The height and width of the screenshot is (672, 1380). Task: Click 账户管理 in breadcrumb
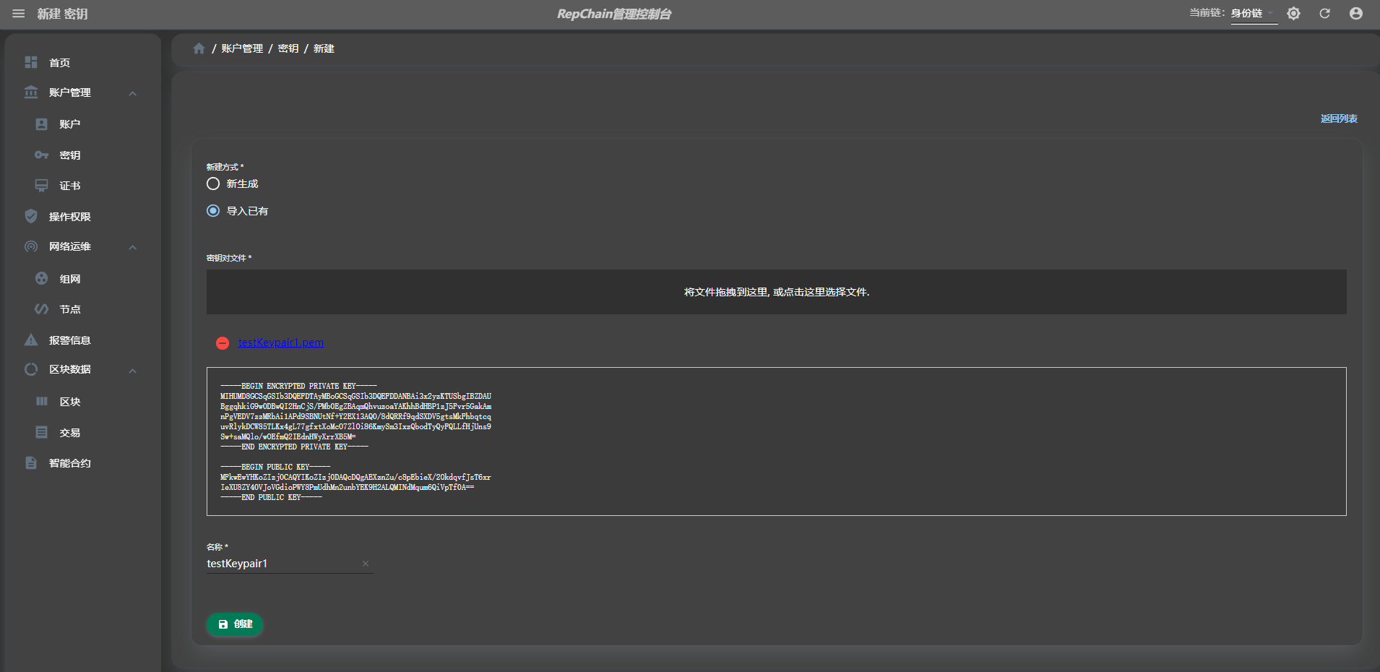click(242, 48)
